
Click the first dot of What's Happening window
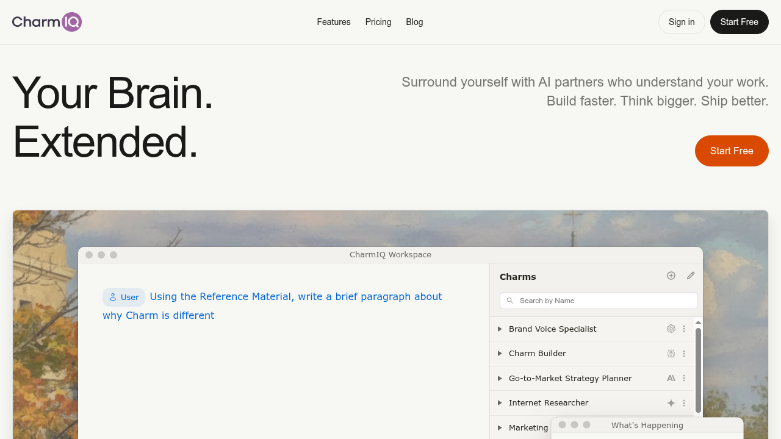pyautogui.click(x=563, y=425)
